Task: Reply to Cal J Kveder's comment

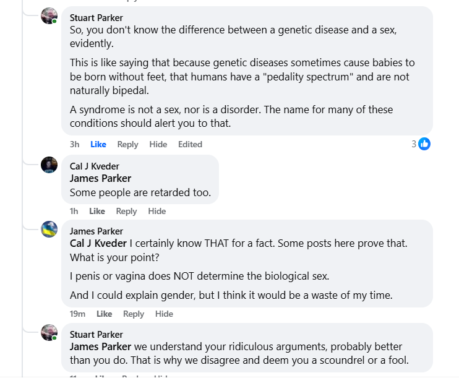Action: click(126, 211)
